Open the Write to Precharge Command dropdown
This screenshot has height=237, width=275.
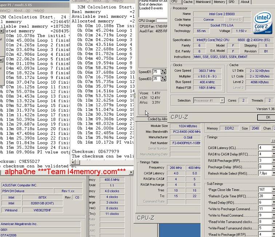click(x=273, y=209)
